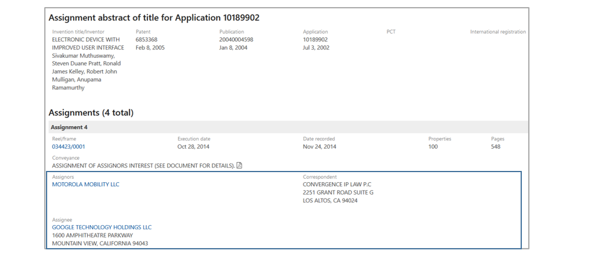Select the 'Assignee' label

point(62,220)
